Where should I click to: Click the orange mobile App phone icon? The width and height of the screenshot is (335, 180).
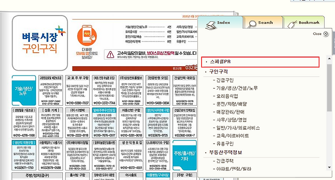click(x=87, y=35)
